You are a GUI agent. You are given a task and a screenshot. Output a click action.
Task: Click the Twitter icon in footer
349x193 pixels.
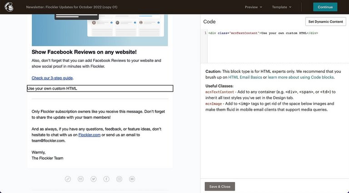point(94,179)
